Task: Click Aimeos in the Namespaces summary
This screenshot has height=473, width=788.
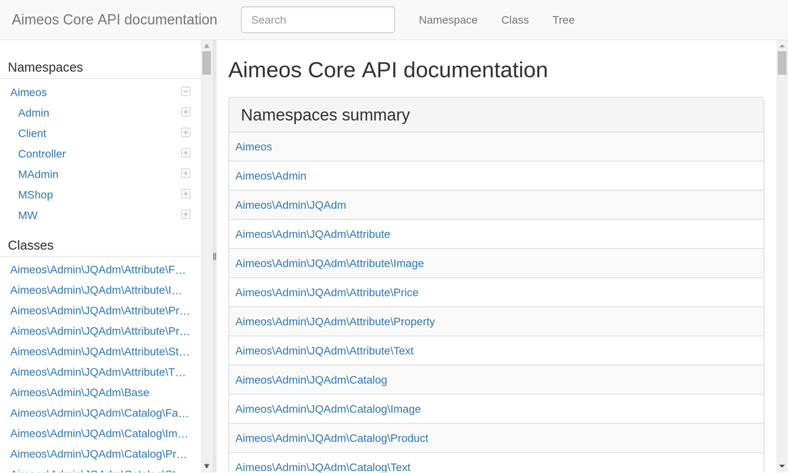Action: (253, 146)
